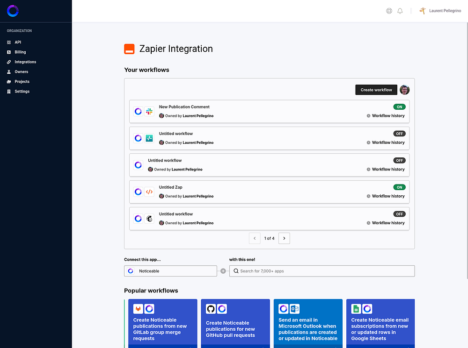The width and height of the screenshot is (468, 348).
Task: Click the Zapier orange logo icon
Action: tap(129, 49)
